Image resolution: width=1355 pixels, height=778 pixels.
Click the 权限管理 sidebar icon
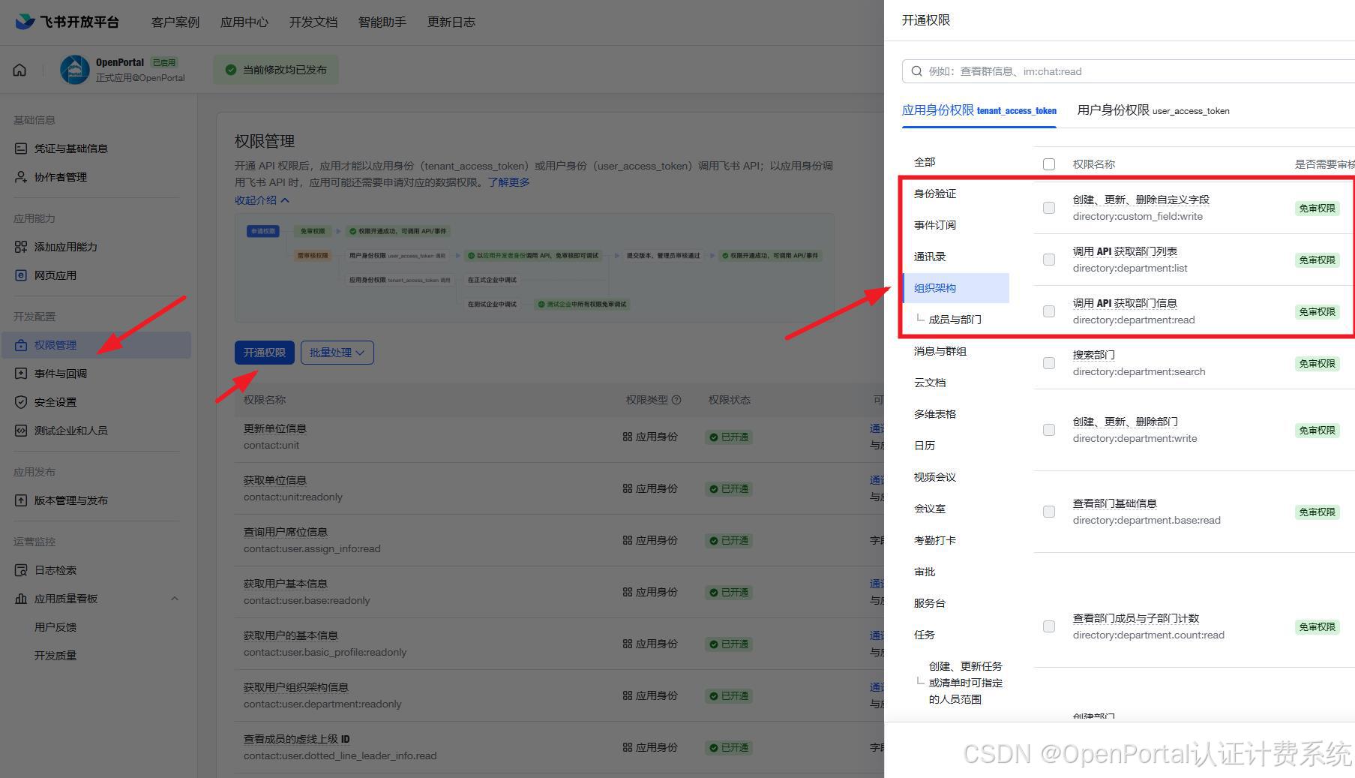coord(21,345)
